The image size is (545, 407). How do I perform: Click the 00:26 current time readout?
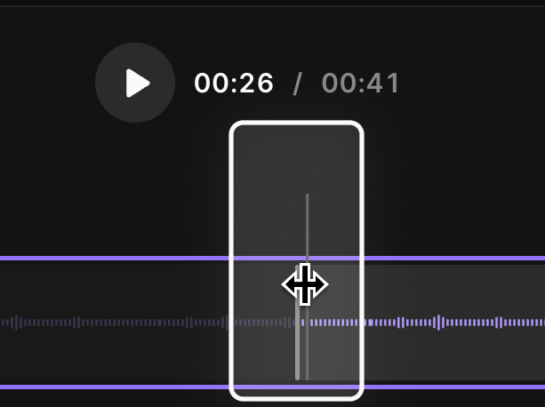(x=234, y=83)
